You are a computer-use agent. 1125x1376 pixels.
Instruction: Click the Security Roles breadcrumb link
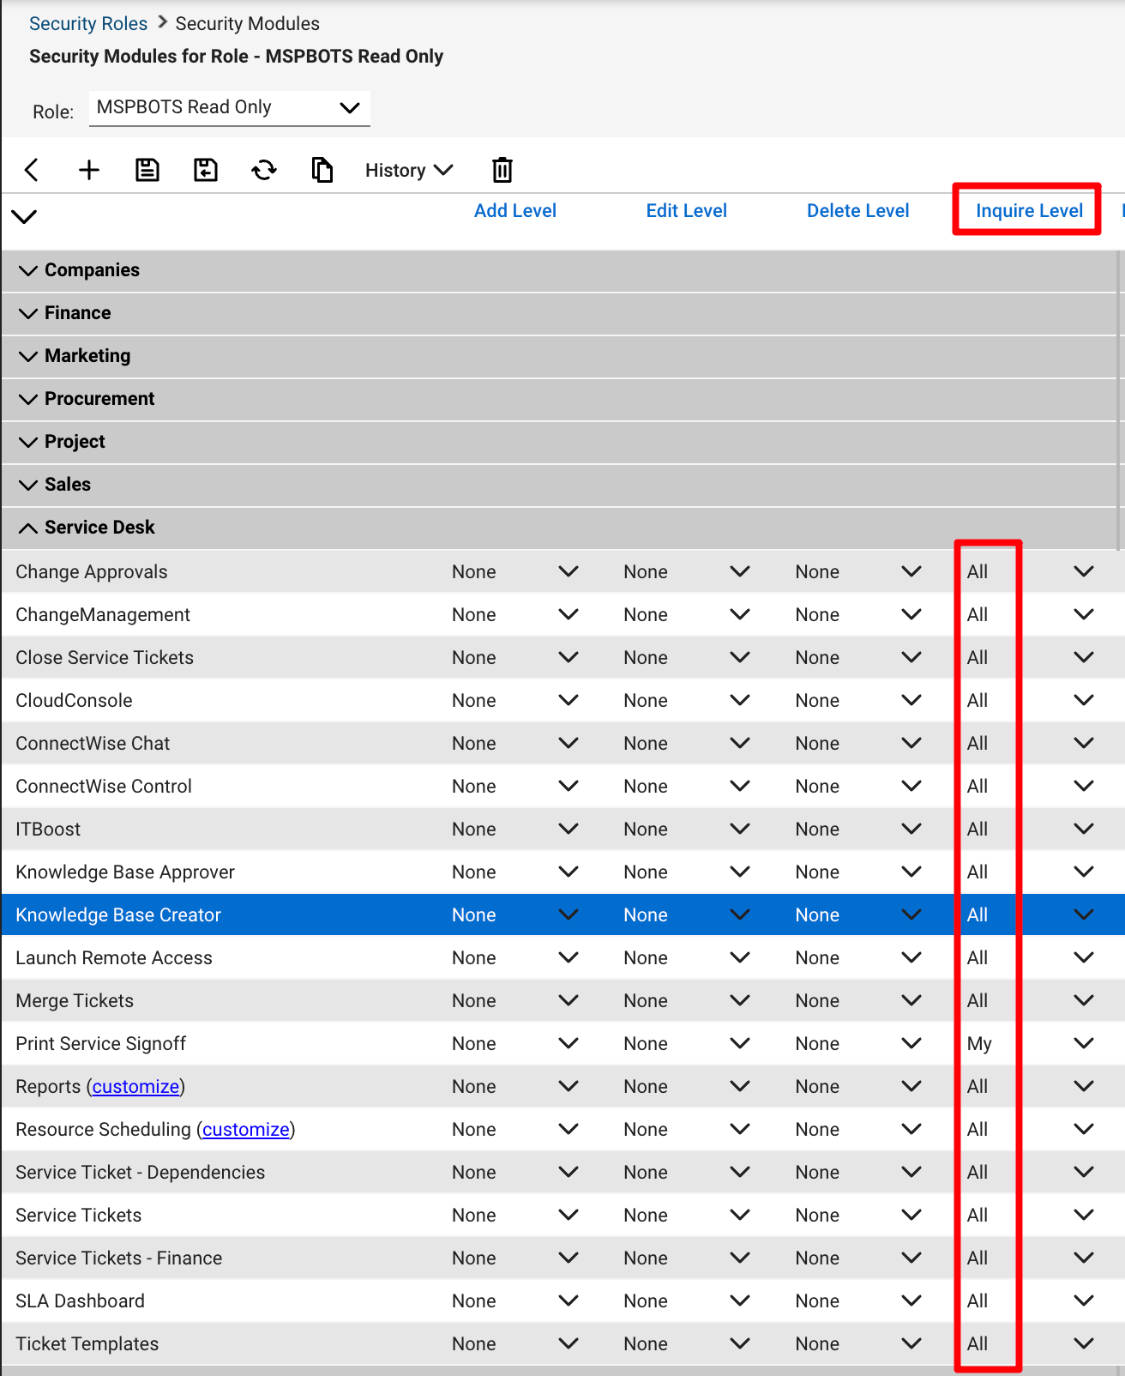[x=88, y=23]
